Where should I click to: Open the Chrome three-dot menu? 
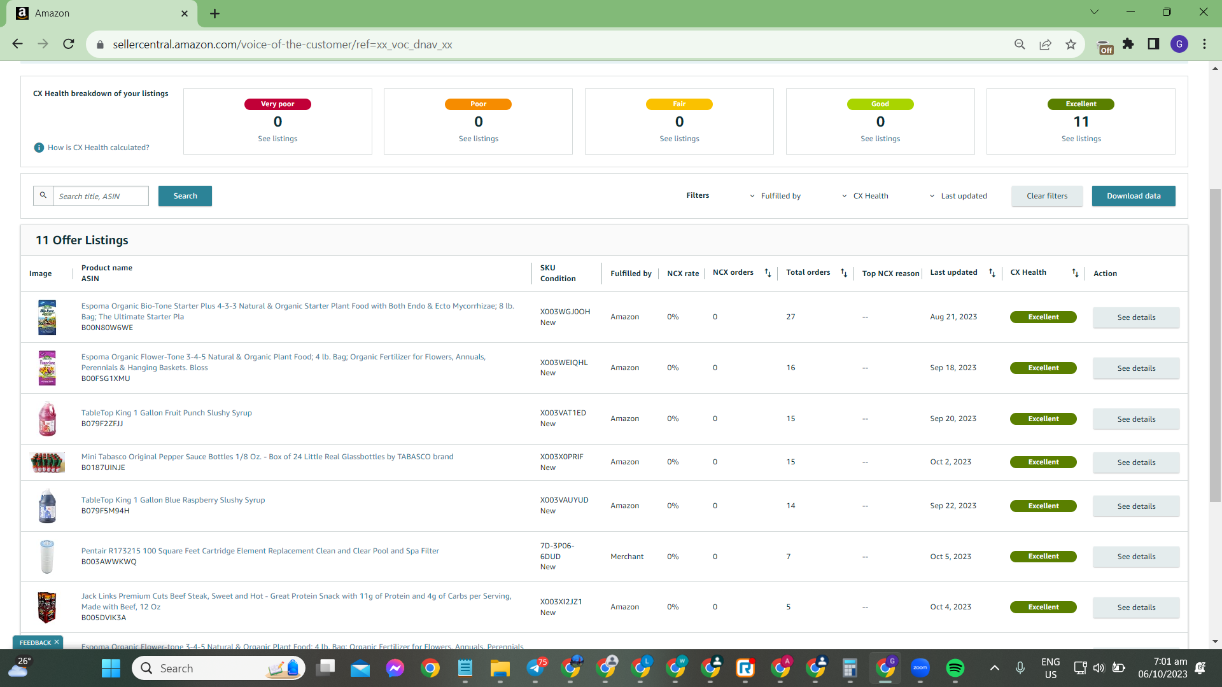(1204, 44)
